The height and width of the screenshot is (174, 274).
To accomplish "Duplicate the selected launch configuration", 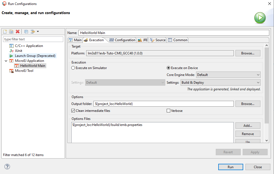I will click(x=11, y=31).
